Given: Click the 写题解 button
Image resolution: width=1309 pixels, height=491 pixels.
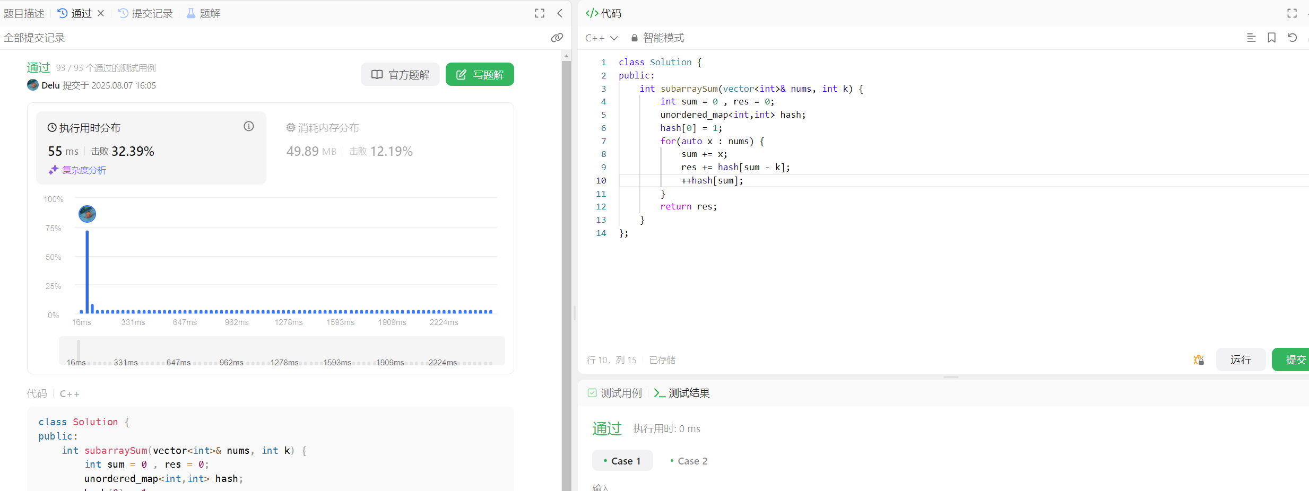Looking at the screenshot, I should pos(480,74).
